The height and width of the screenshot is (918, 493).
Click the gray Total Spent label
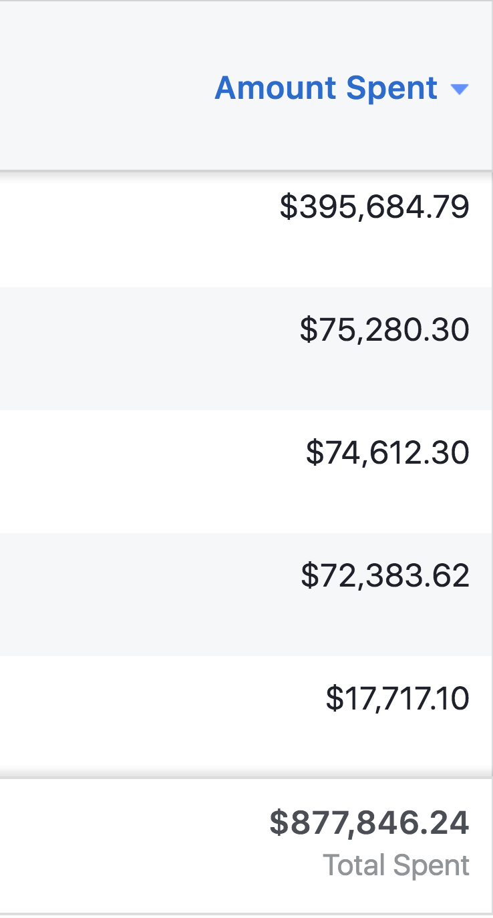396,865
